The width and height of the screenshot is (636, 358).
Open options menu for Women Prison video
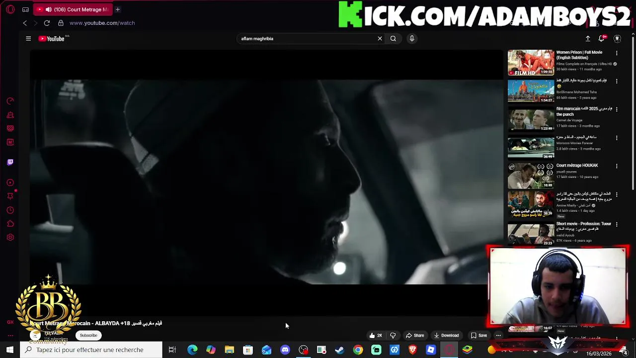(x=617, y=53)
